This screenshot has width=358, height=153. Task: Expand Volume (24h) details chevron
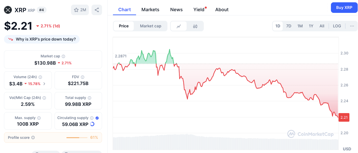tap(44, 84)
